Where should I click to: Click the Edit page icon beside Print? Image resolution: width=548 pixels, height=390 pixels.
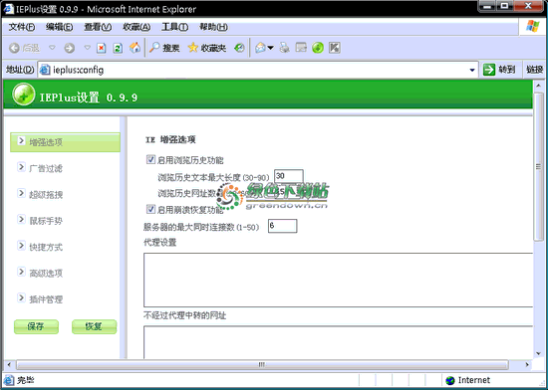301,47
